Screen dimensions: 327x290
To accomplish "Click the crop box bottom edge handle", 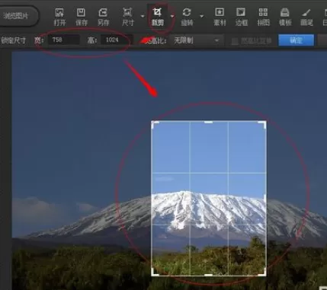I will pyautogui.click(x=208, y=275).
